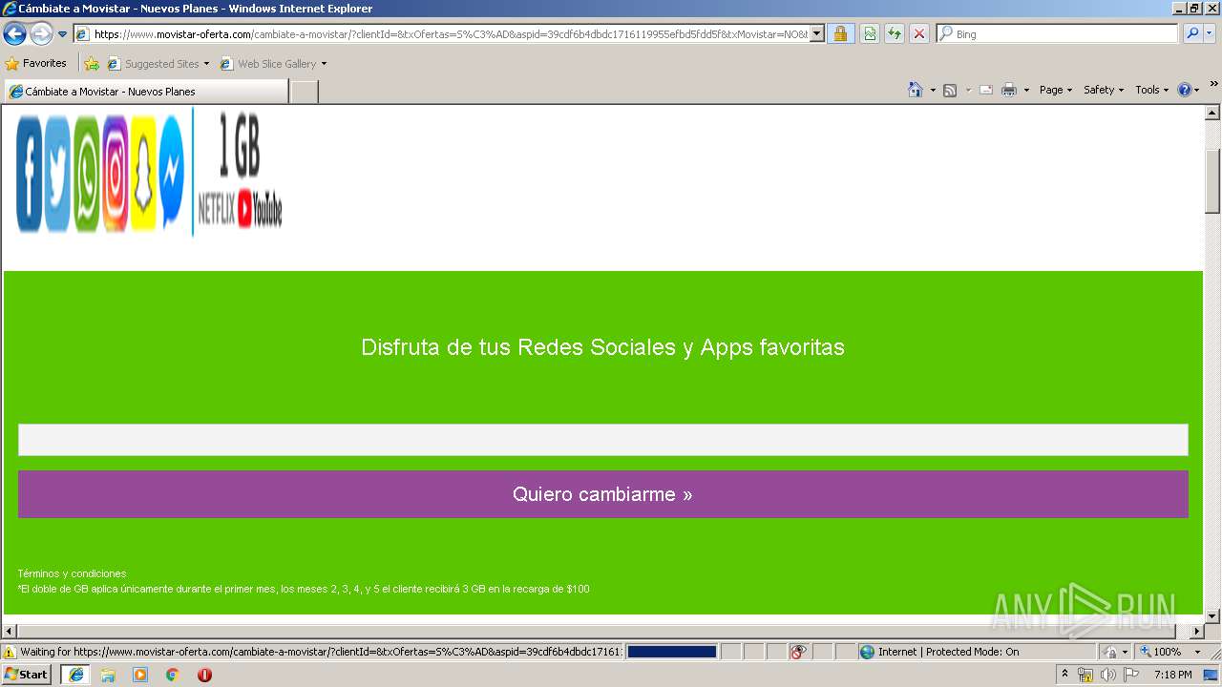Screen dimensions: 1222x687
Task: Open the File Explorer taskbar icon
Action: [x=108, y=675]
